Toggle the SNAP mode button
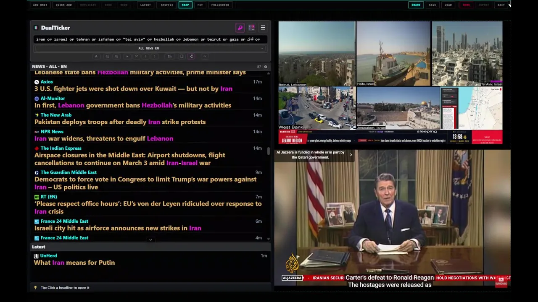 185,5
